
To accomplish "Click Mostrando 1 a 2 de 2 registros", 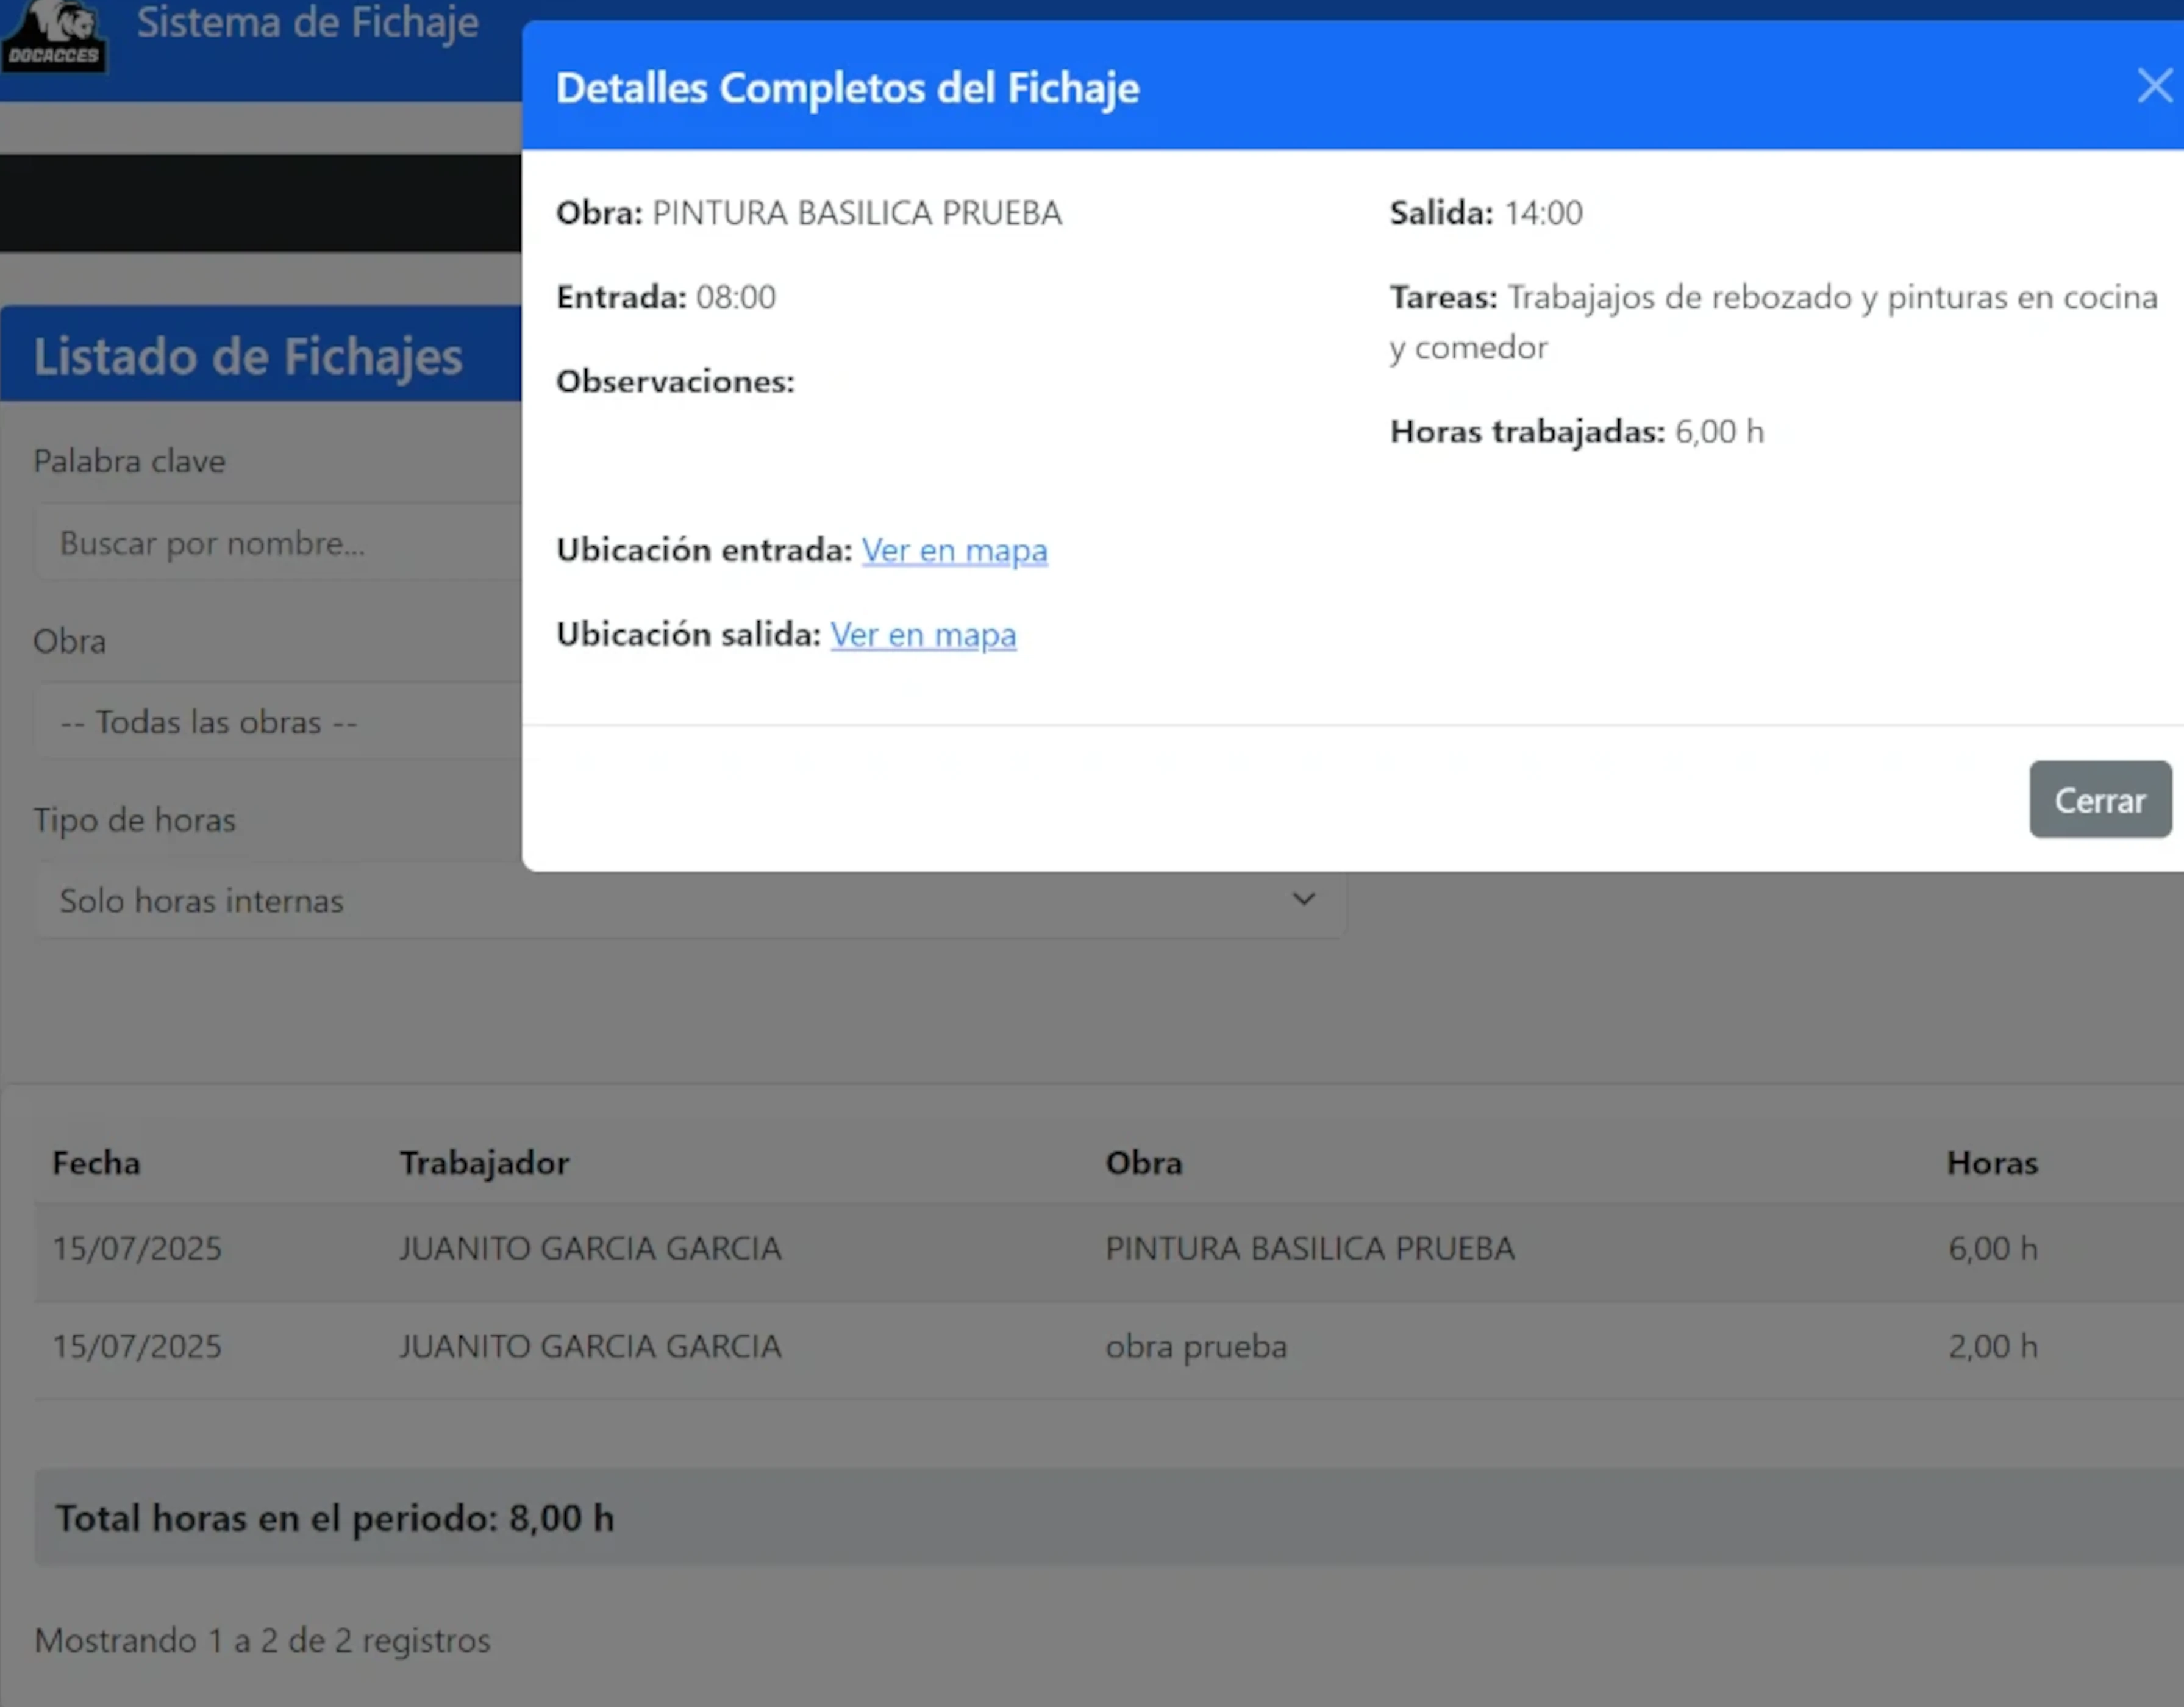I will (x=262, y=1641).
